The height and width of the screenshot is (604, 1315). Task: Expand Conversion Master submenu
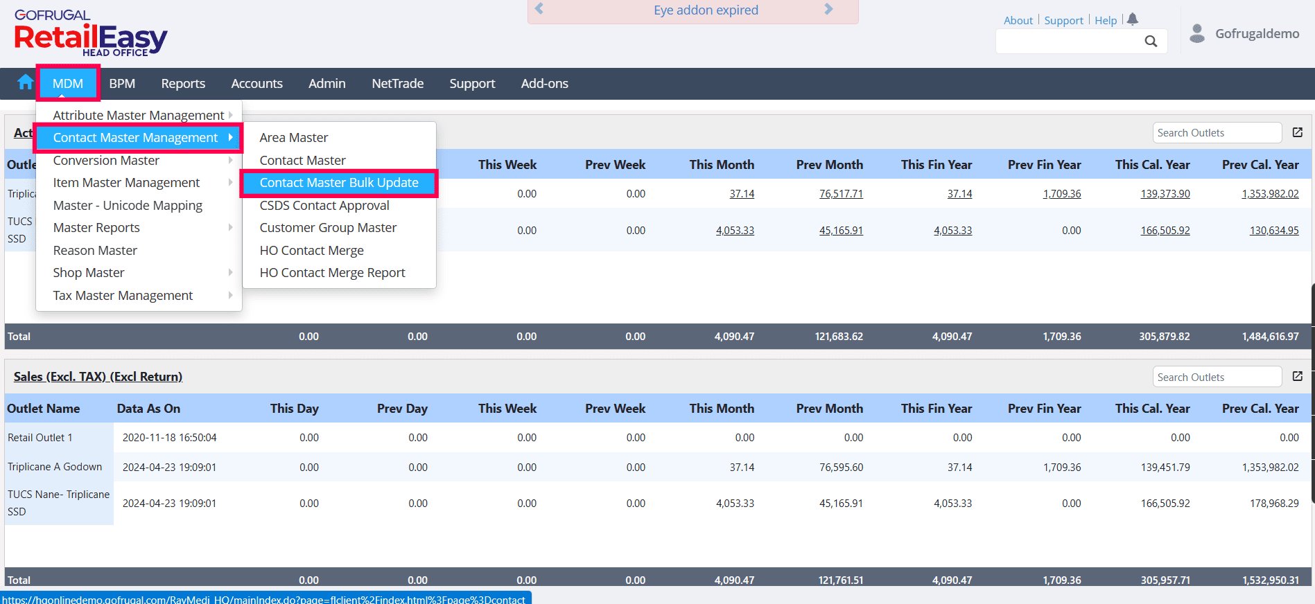click(x=139, y=160)
